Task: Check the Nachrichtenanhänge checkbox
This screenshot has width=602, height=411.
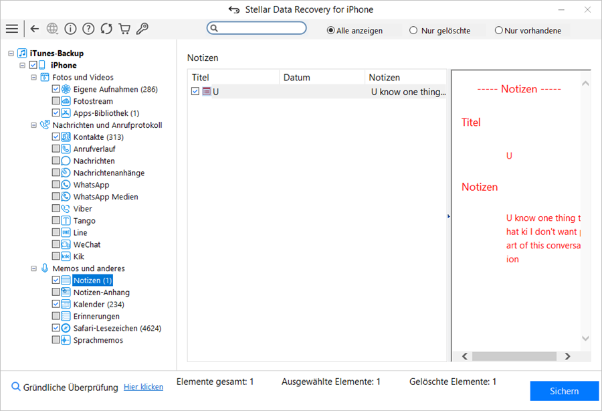Action: point(56,173)
